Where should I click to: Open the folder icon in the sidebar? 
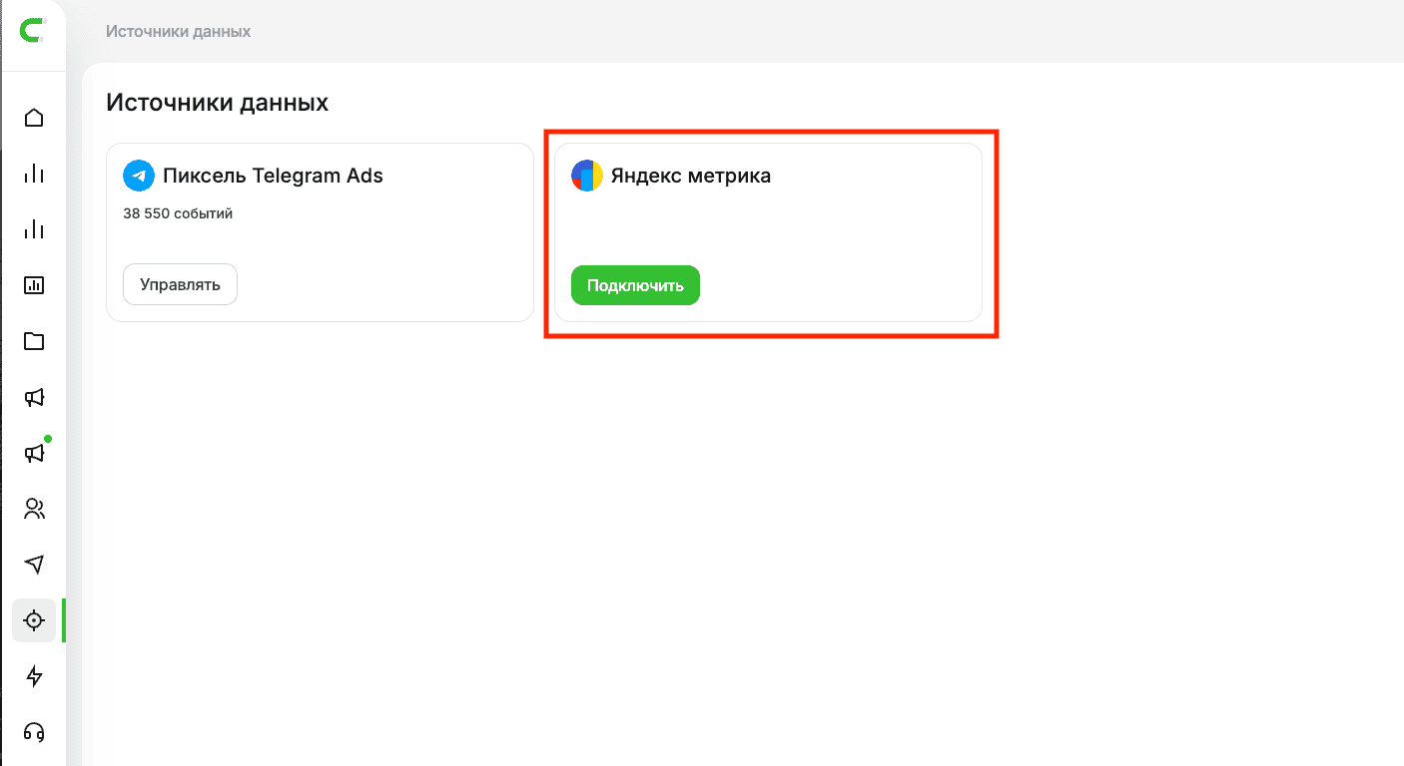pyautogui.click(x=34, y=341)
